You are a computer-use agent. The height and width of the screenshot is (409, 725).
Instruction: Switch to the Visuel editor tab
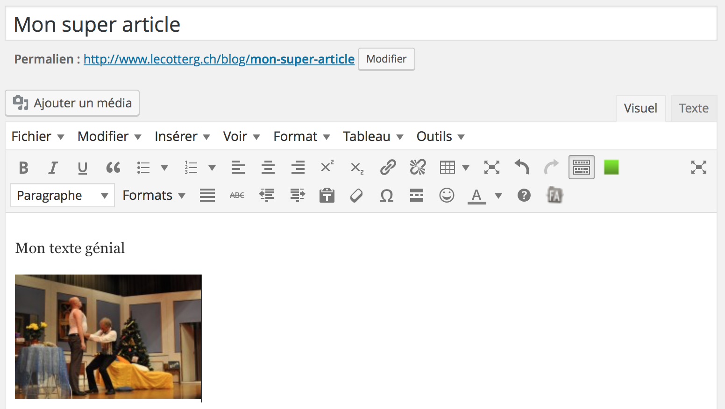pyautogui.click(x=640, y=108)
